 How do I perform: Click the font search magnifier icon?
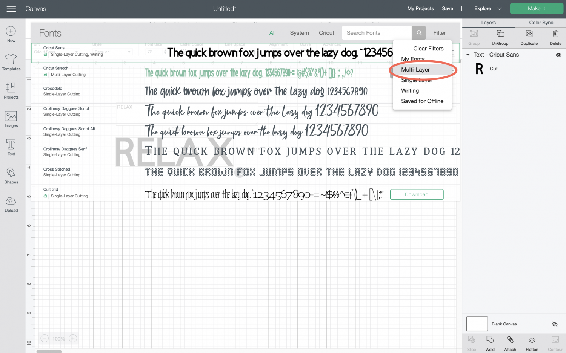coord(419,33)
